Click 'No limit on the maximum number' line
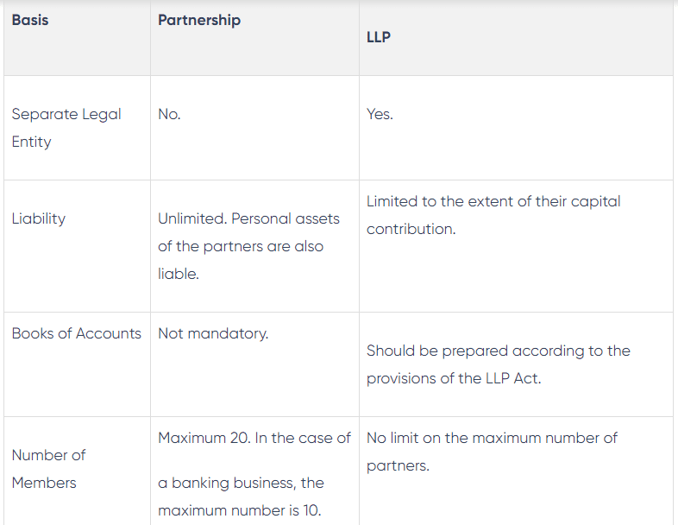This screenshot has width=678, height=525. [492, 438]
